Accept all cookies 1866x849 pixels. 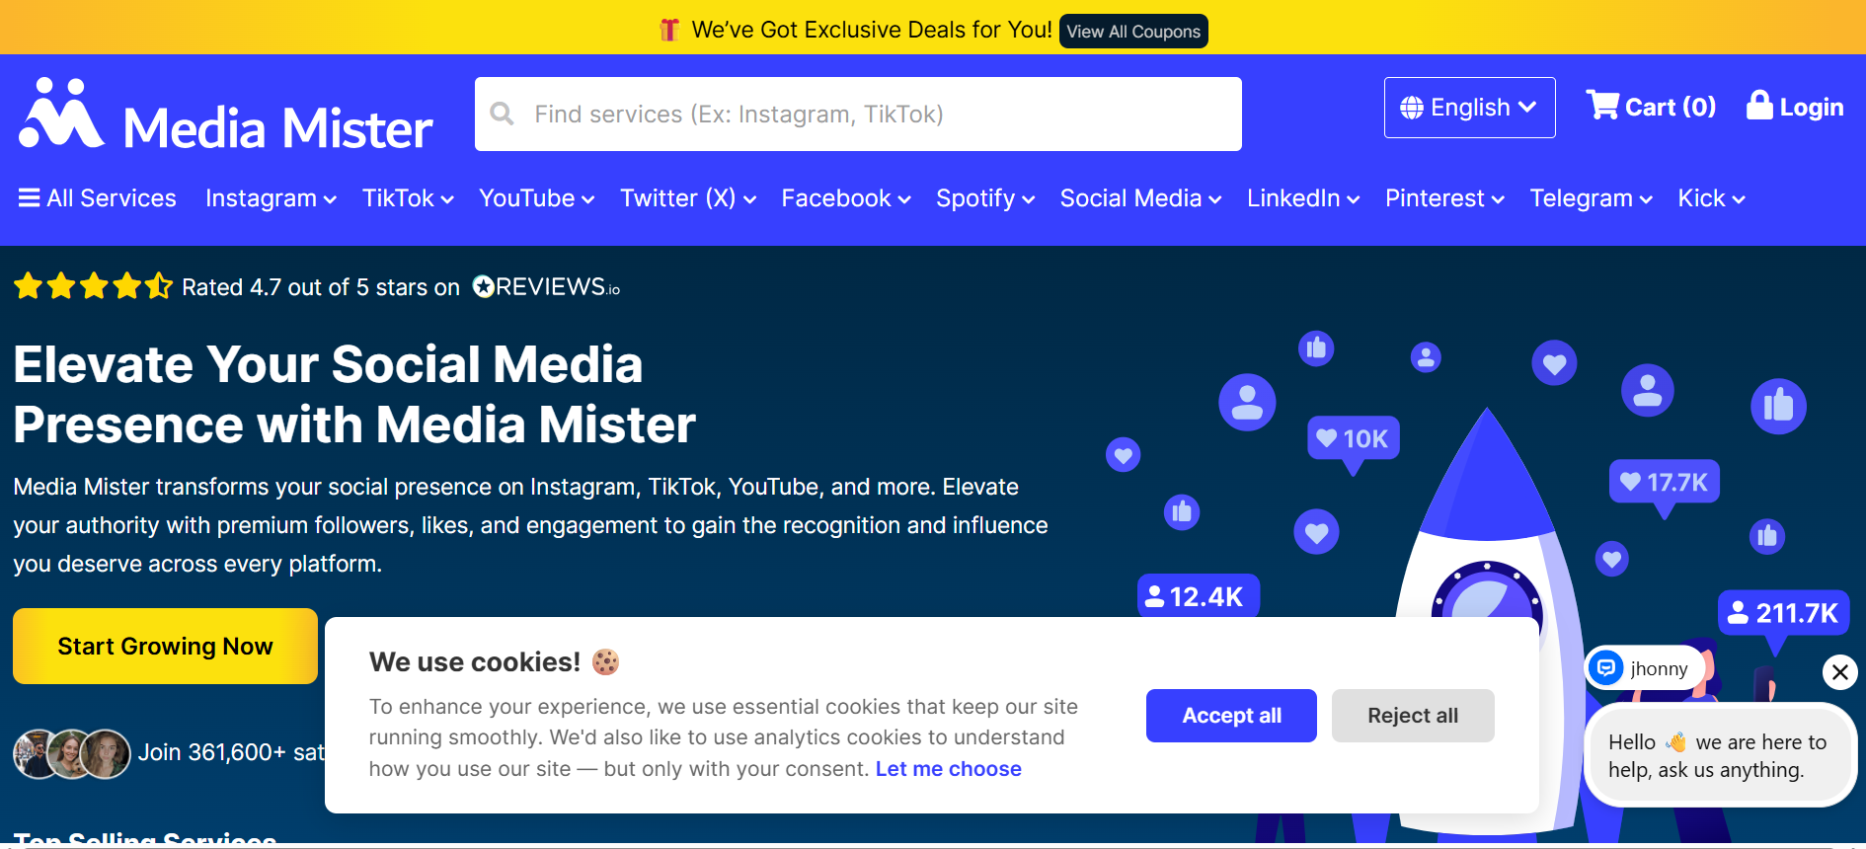[x=1231, y=716]
